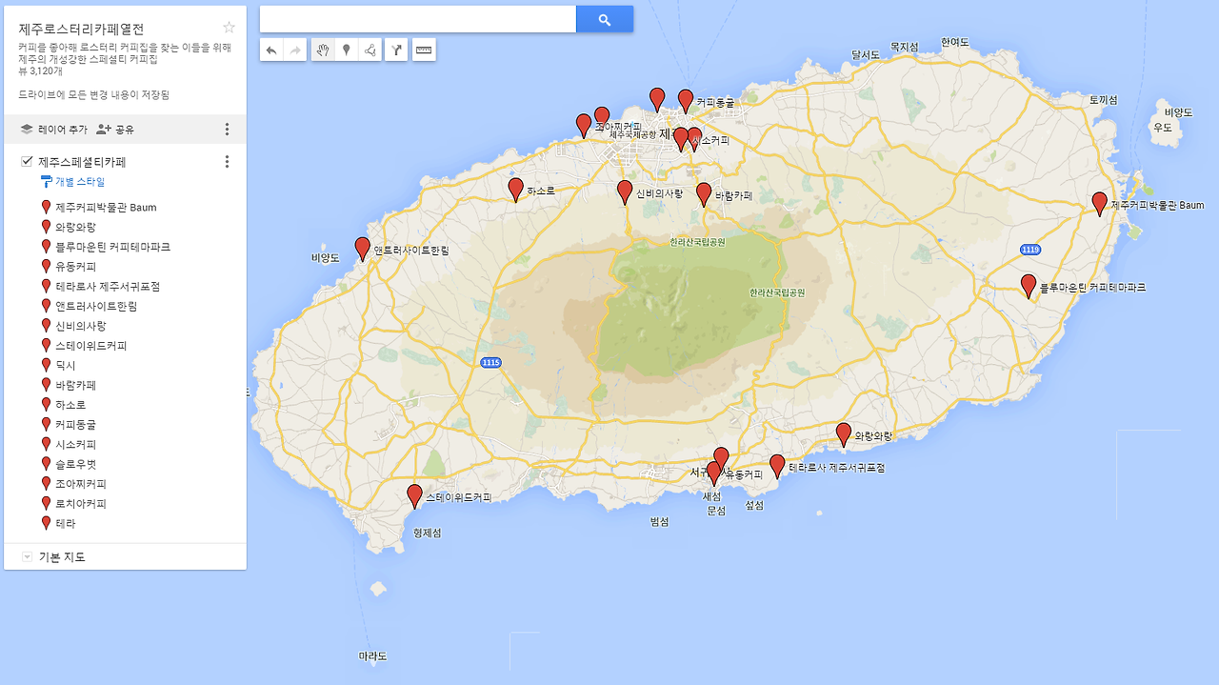Click the 제주커피박물관 Baum map marker

(x=1100, y=203)
